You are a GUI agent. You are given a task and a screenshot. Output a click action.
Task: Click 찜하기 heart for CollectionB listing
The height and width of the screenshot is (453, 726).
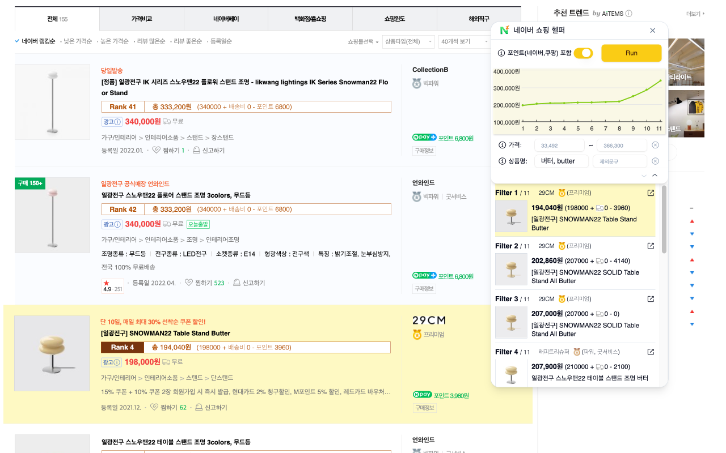click(x=156, y=151)
